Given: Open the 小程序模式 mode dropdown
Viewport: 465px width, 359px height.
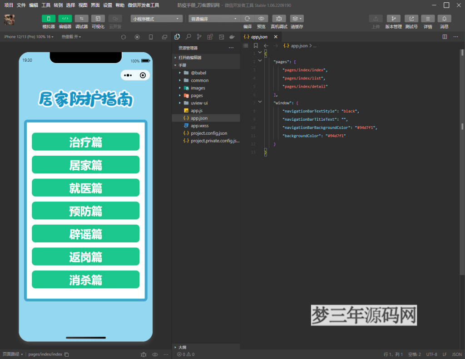Looking at the screenshot, I should pos(157,19).
